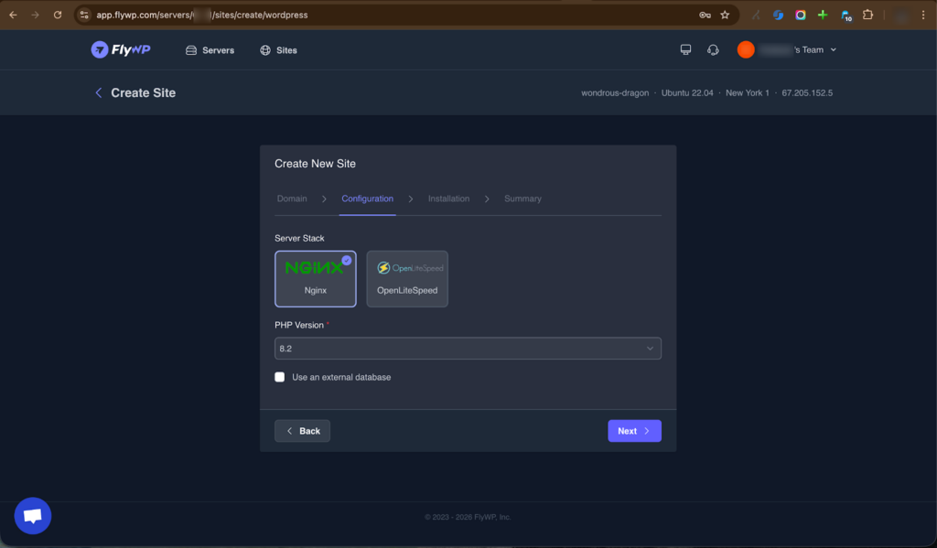Open the Servers page
937x548 pixels.
[210, 50]
